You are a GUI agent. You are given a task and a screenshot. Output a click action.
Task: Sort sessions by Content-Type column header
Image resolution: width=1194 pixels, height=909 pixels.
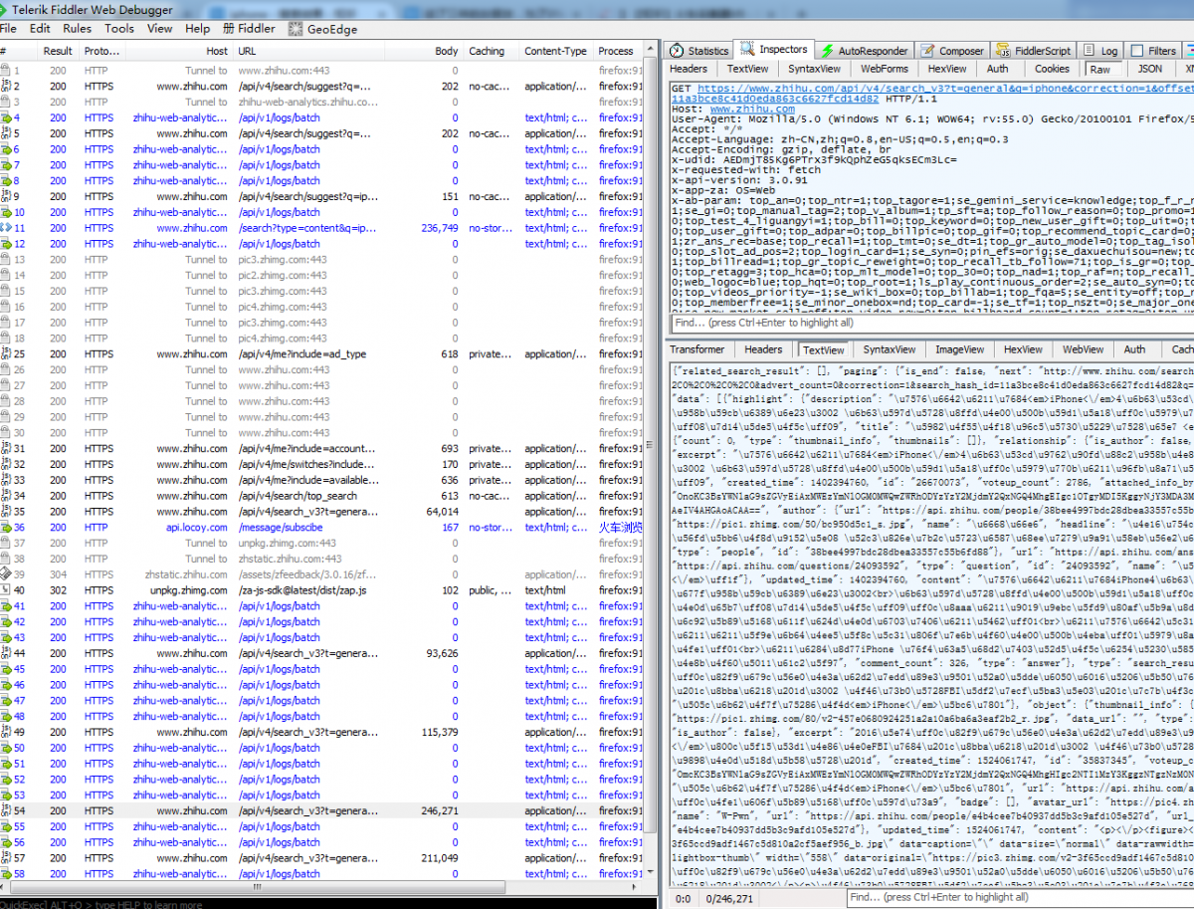click(555, 51)
